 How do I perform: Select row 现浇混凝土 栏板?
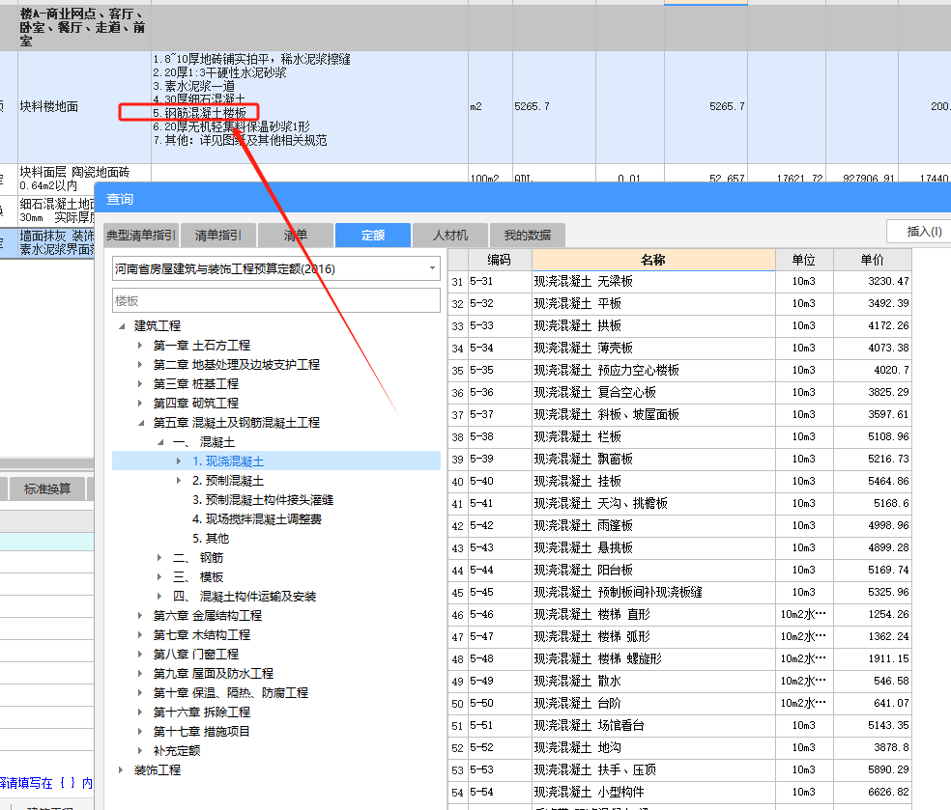pyautogui.click(x=679, y=436)
